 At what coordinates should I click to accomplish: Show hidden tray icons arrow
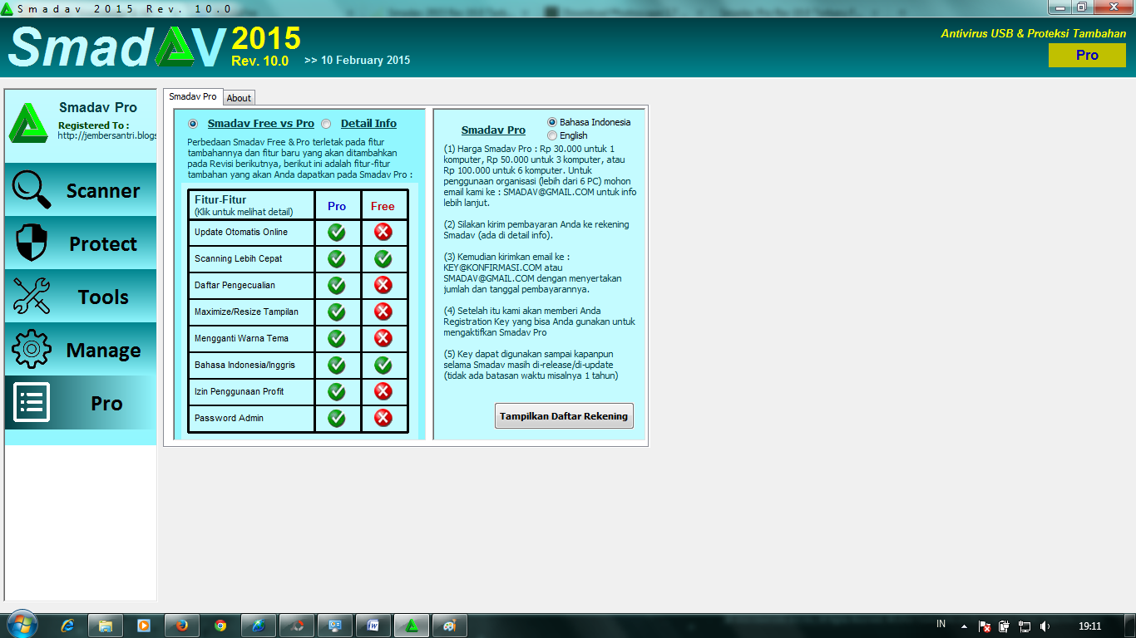pos(964,626)
